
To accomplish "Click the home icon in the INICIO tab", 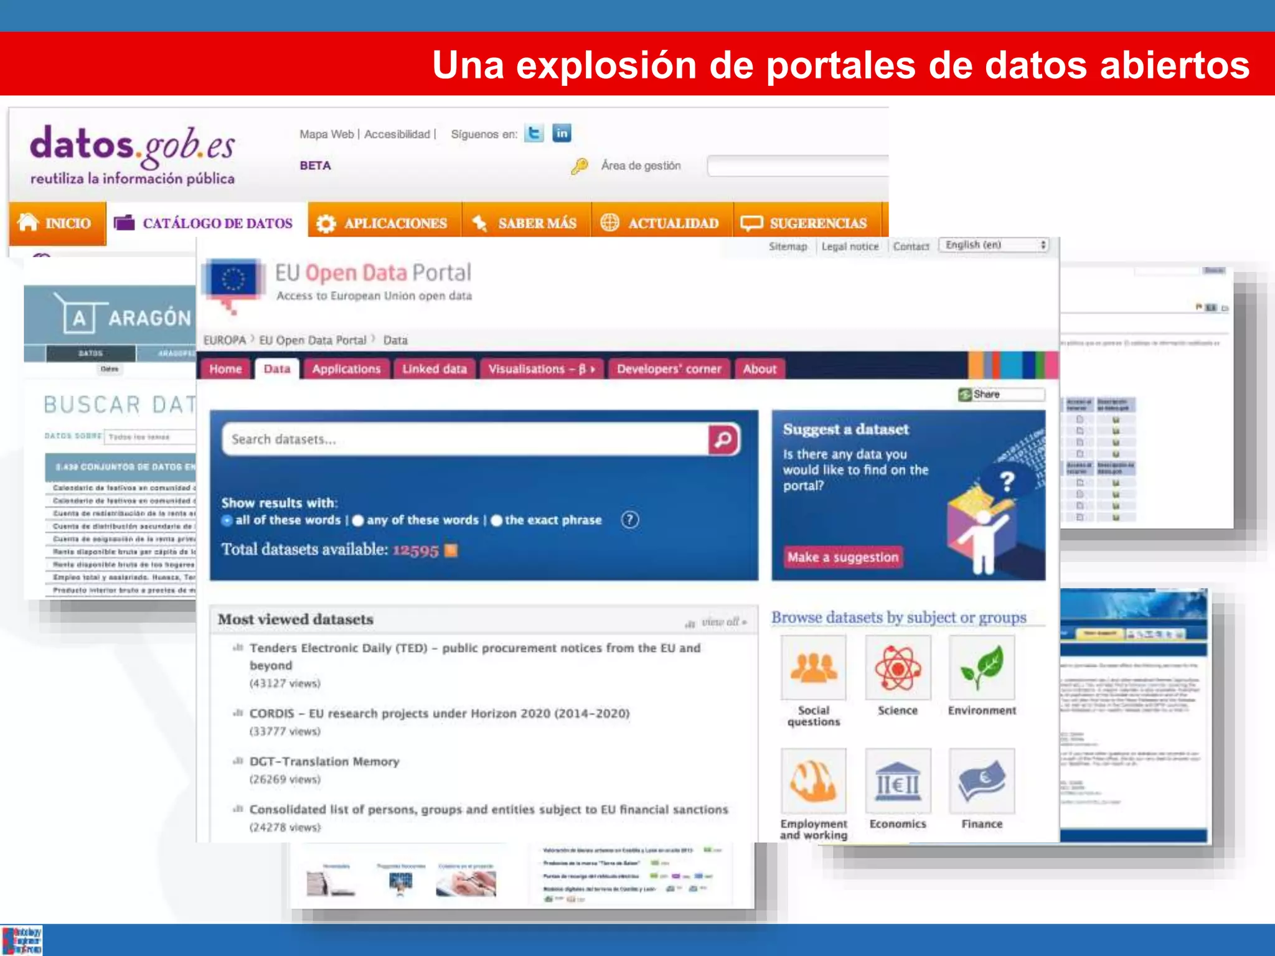I will [28, 222].
